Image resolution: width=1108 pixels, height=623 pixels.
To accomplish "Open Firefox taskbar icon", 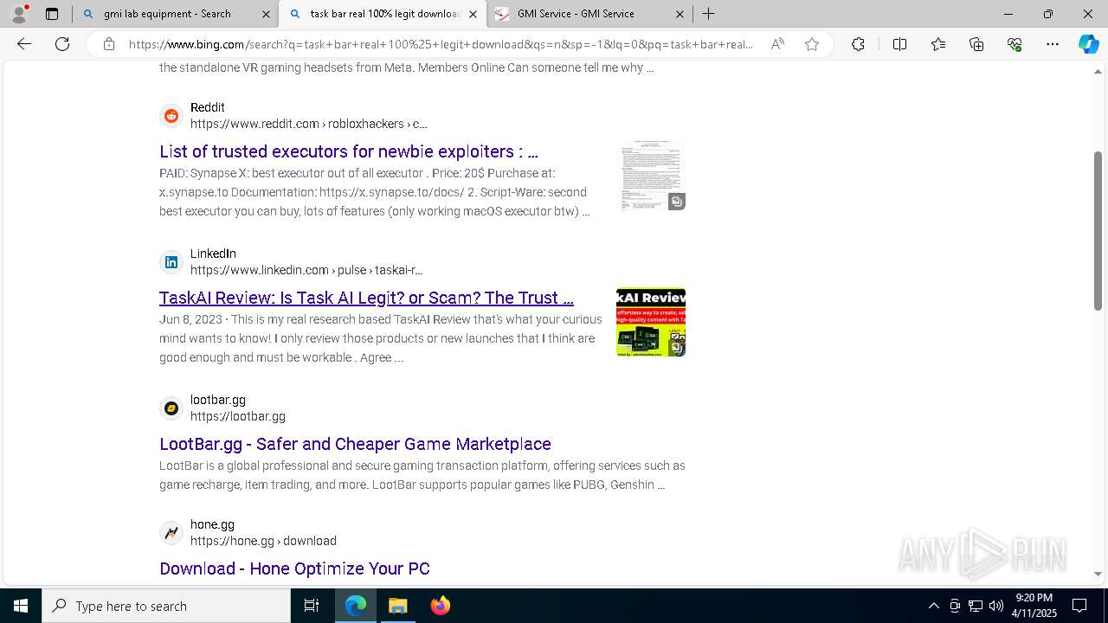I will point(440,606).
